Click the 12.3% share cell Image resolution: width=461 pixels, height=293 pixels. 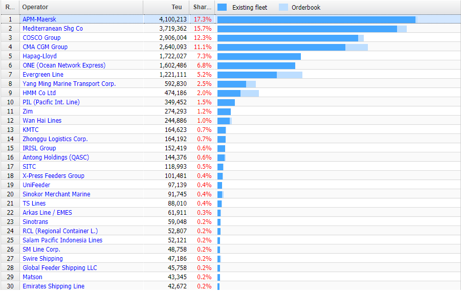pos(203,38)
